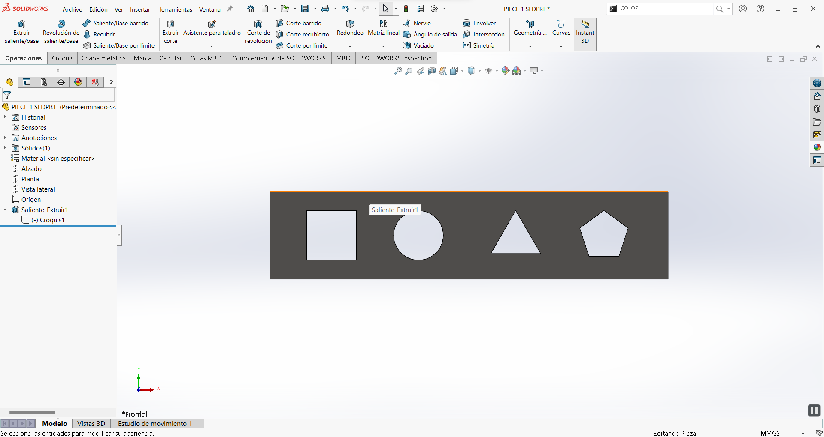Click the Rebuild traffic light icon
The height and width of the screenshot is (437, 824).
coord(406,9)
